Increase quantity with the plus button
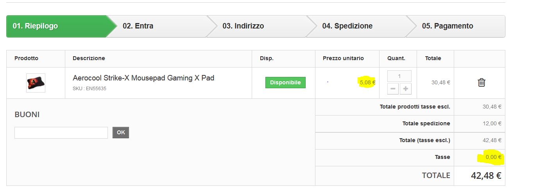This screenshot has width=555, height=196. click(x=406, y=89)
